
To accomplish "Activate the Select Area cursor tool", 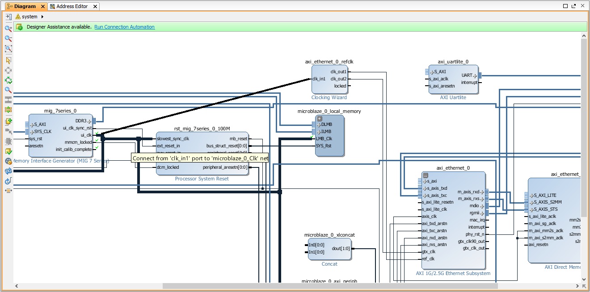I will coord(8,60).
